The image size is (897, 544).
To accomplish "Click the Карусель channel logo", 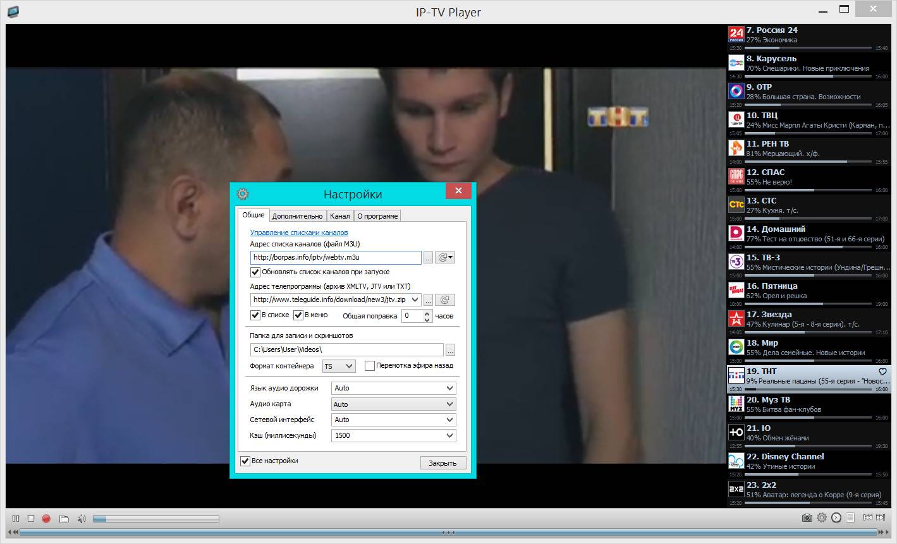I will tap(736, 63).
